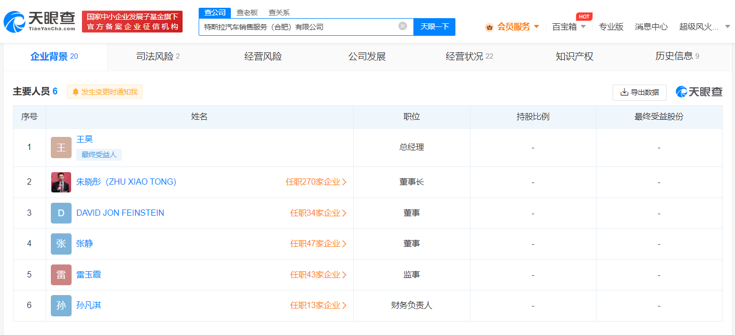Open the 孙凡淇 name link
Image resolution: width=735 pixels, height=335 pixels.
tap(89, 305)
